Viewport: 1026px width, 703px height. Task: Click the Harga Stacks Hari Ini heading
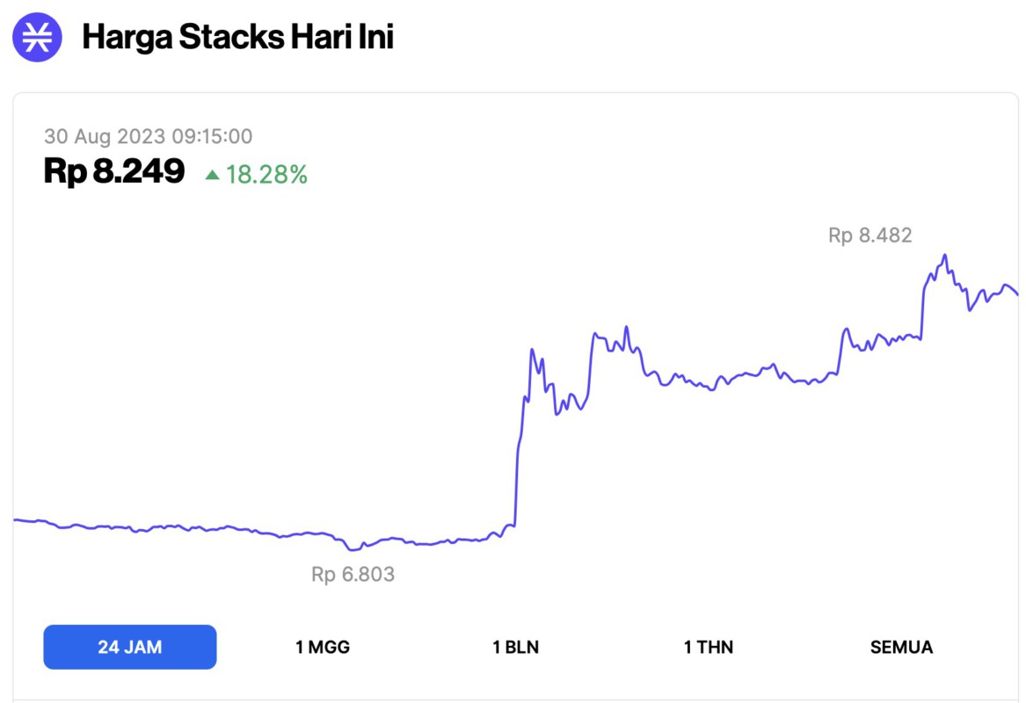(239, 37)
